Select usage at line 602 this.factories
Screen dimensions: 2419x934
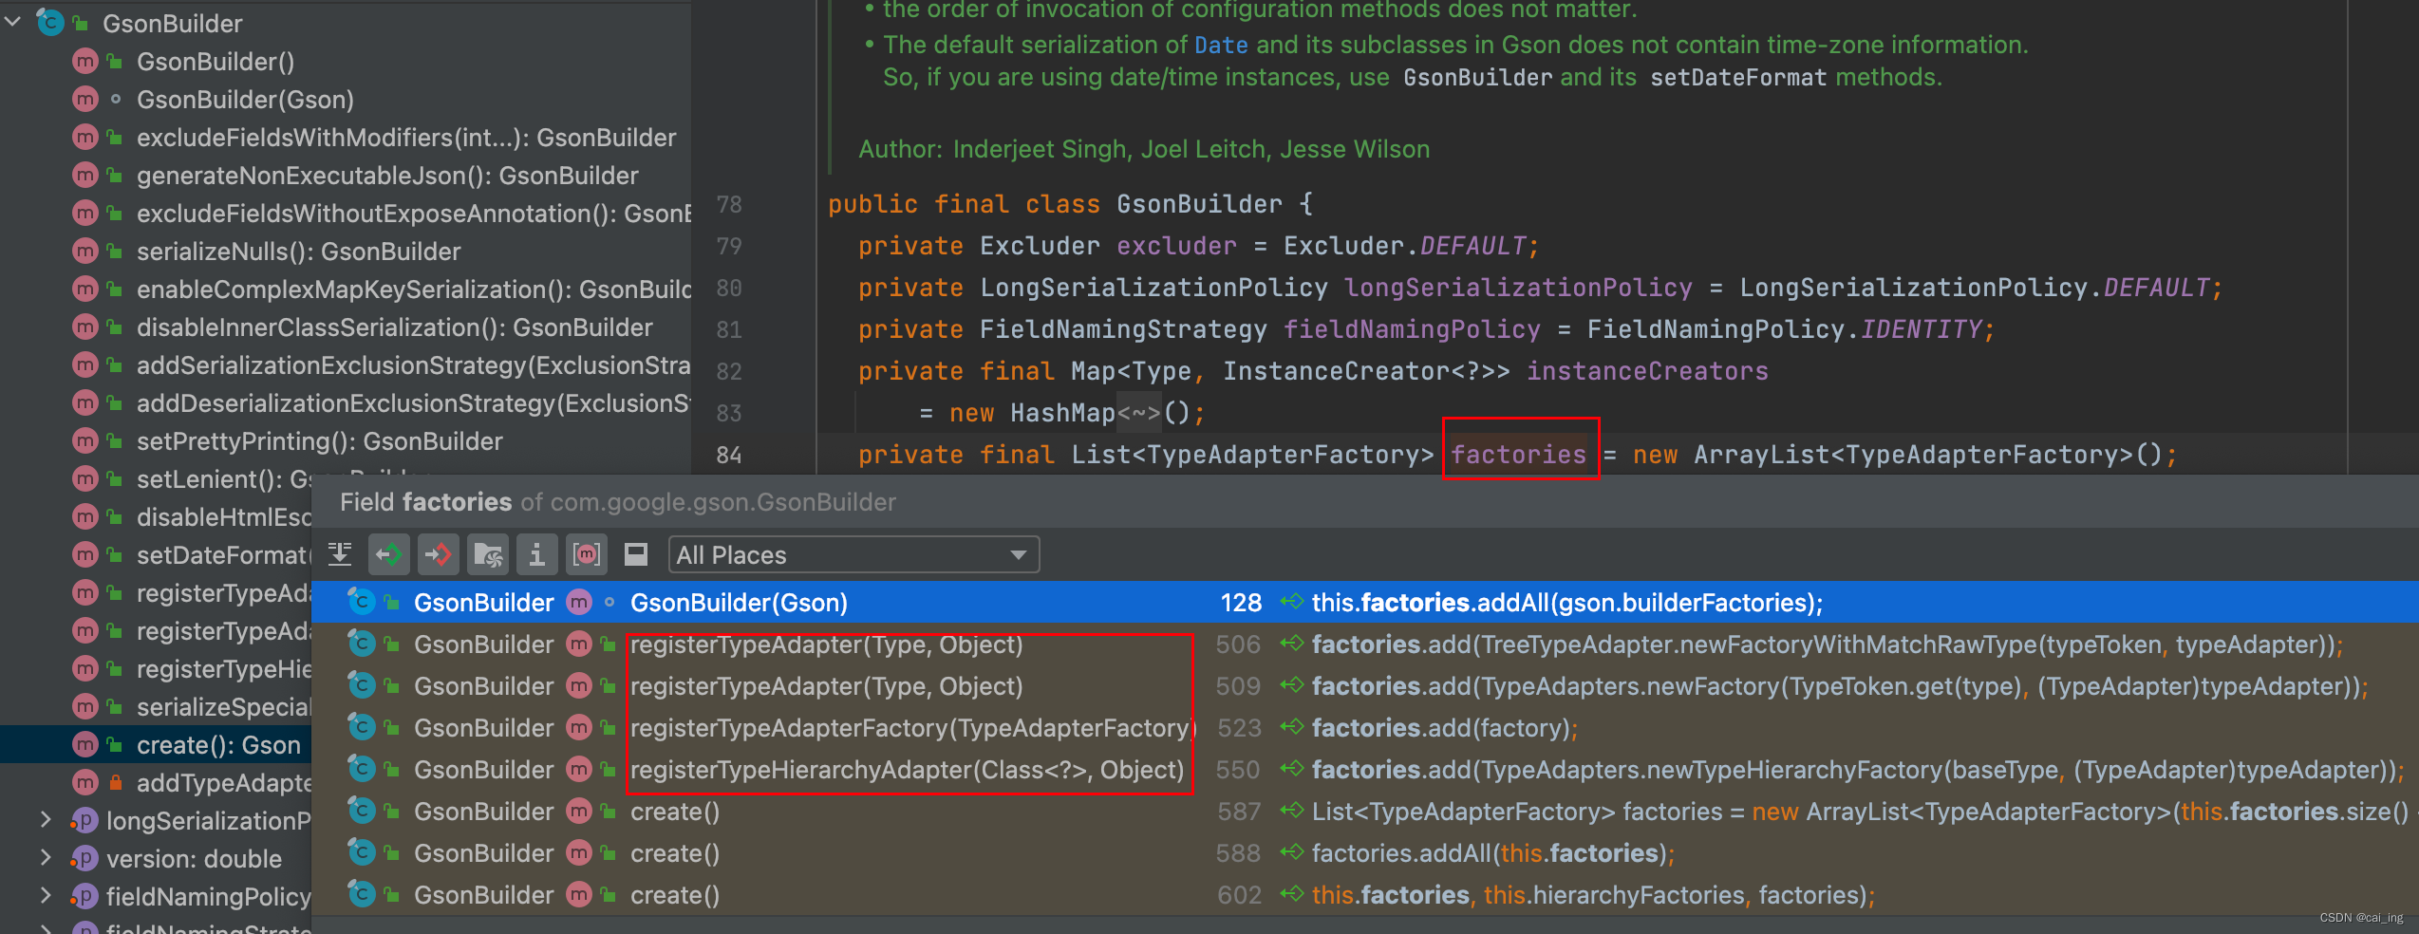(1365, 895)
